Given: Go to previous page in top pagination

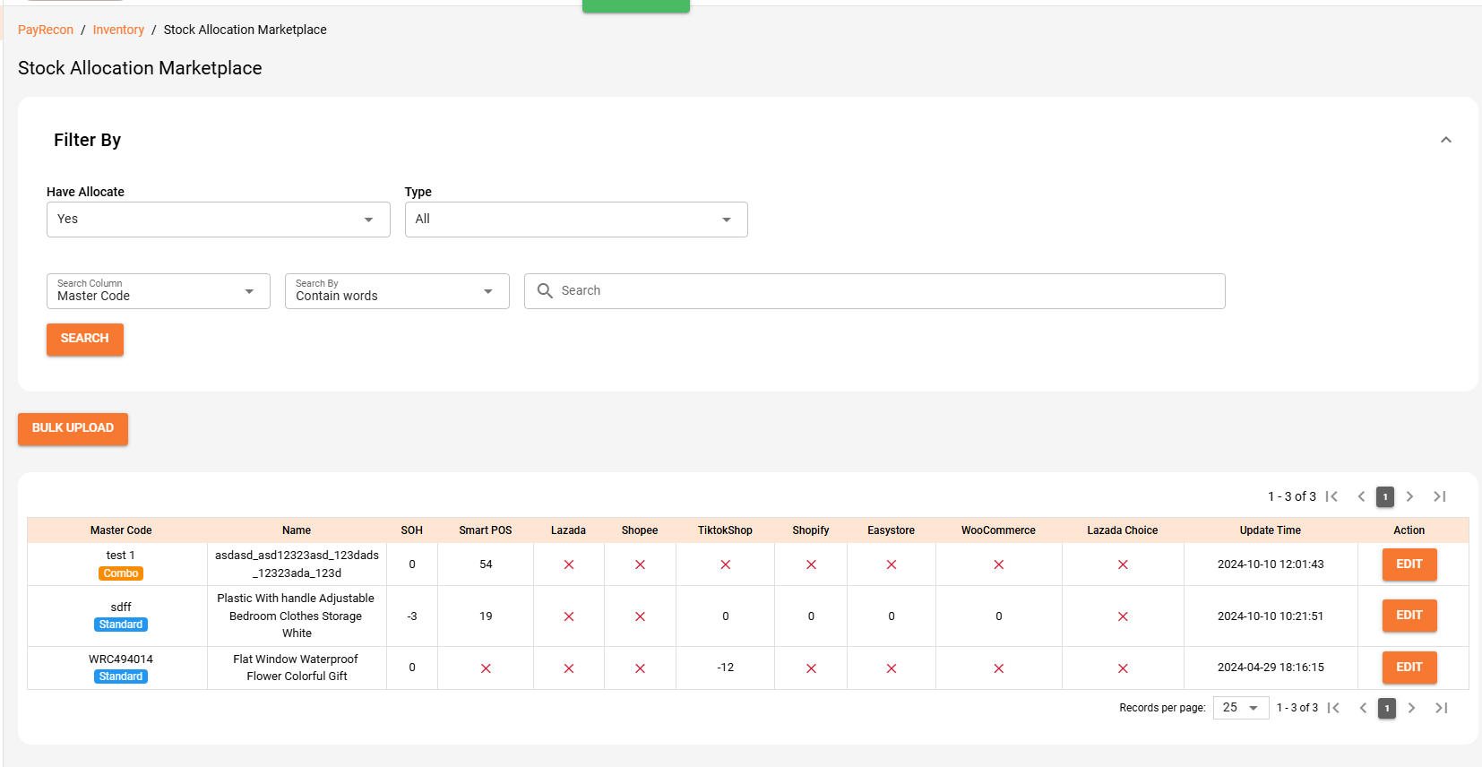Looking at the screenshot, I should [x=1361, y=496].
